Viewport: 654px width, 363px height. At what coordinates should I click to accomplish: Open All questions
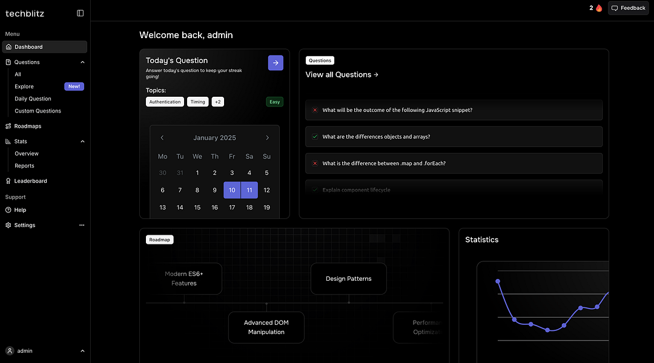pyautogui.click(x=18, y=74)
